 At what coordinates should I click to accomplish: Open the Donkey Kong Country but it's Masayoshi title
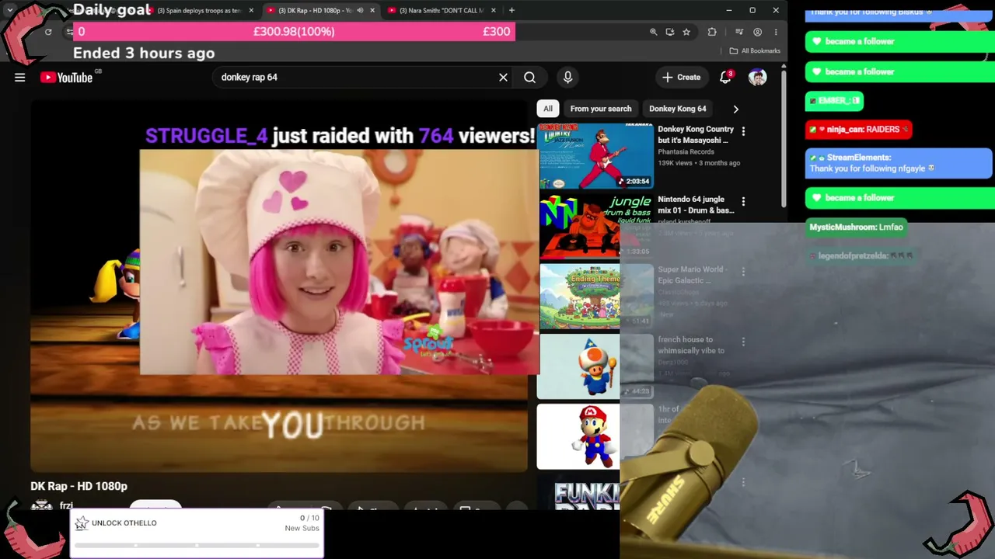[x=696, y=134]
